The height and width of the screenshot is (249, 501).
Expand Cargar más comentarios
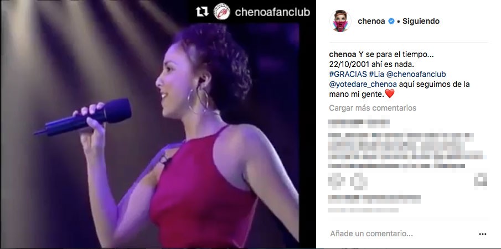click(x=373, y=108)
